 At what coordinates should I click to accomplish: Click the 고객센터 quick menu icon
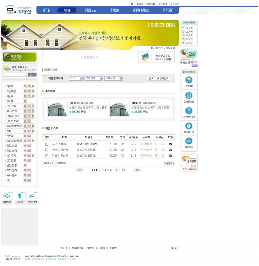tap(189, 80)
